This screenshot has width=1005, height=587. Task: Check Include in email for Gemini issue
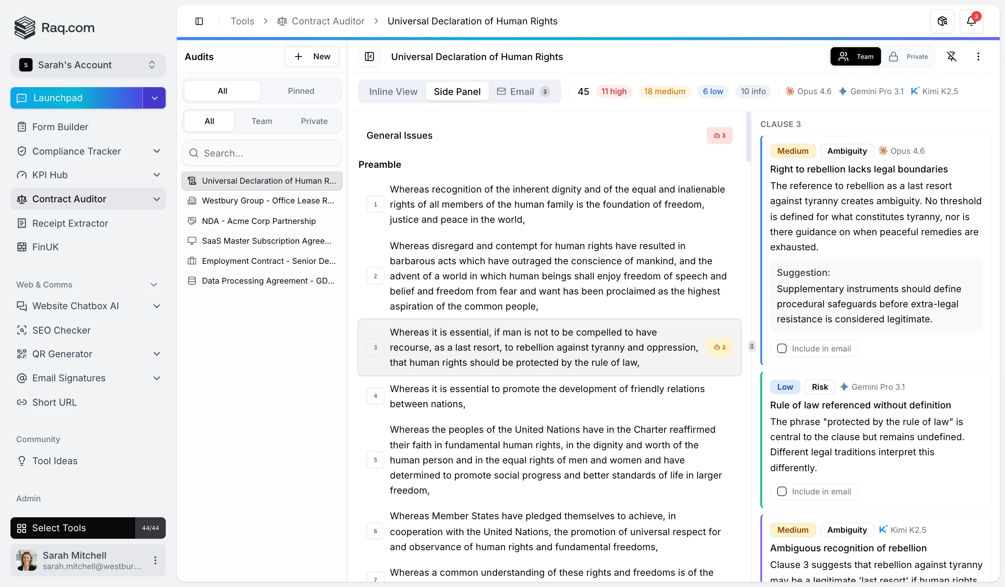(781, 491)
